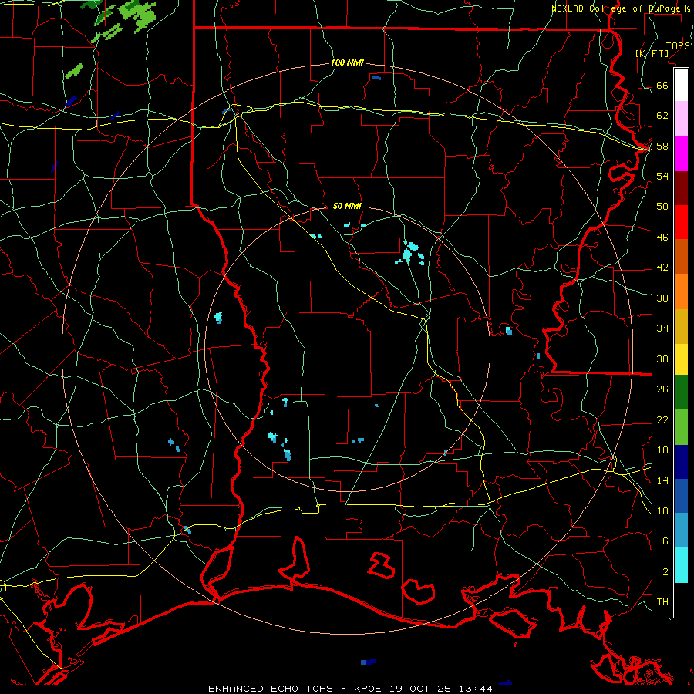Pick the light green legend swatch
This screenshot has height=694, width=694.
681,427
